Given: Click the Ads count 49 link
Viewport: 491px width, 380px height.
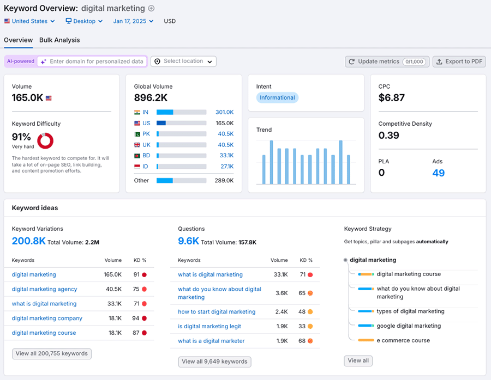Looking at the screenshot, I should click(x=439, y=173).
